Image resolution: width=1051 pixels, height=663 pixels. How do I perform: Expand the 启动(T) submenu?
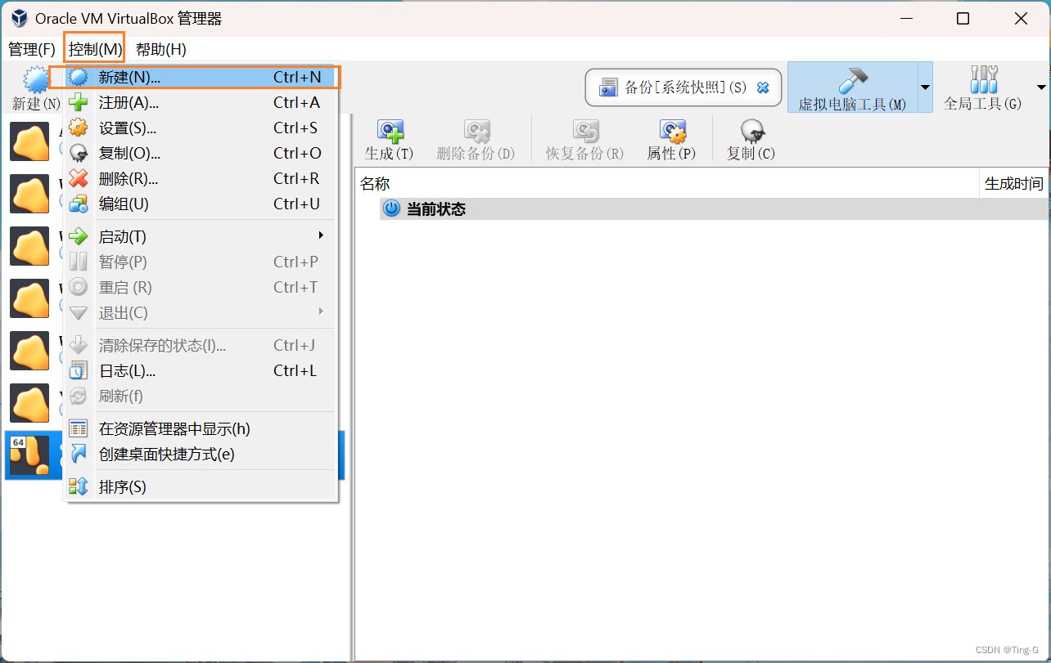click(x=201, y=236)
